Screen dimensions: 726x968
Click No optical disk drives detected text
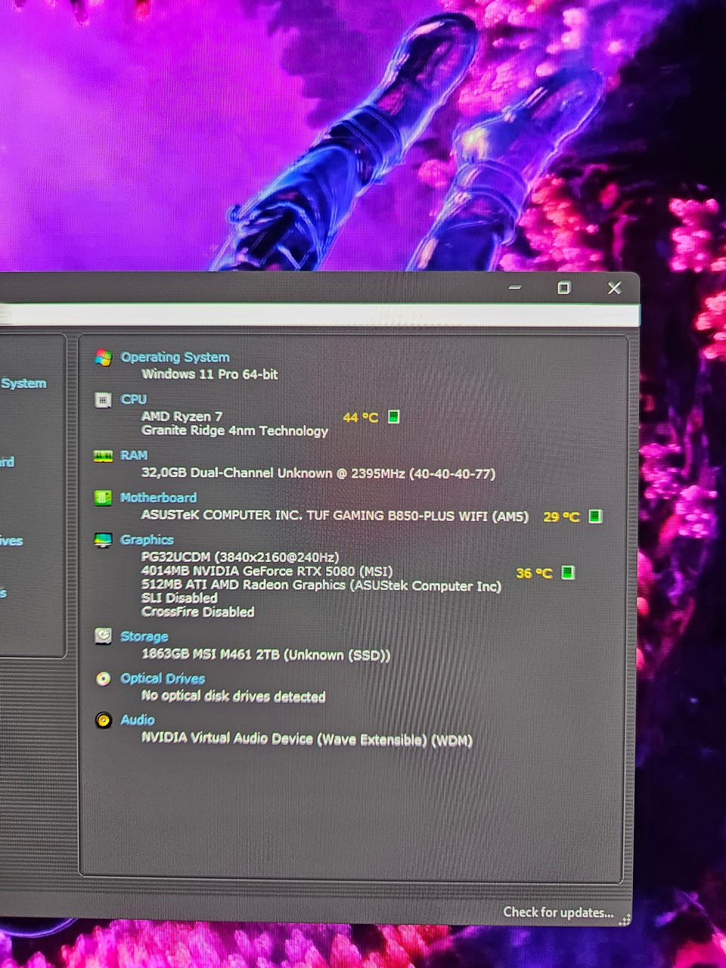coord(233,696)
